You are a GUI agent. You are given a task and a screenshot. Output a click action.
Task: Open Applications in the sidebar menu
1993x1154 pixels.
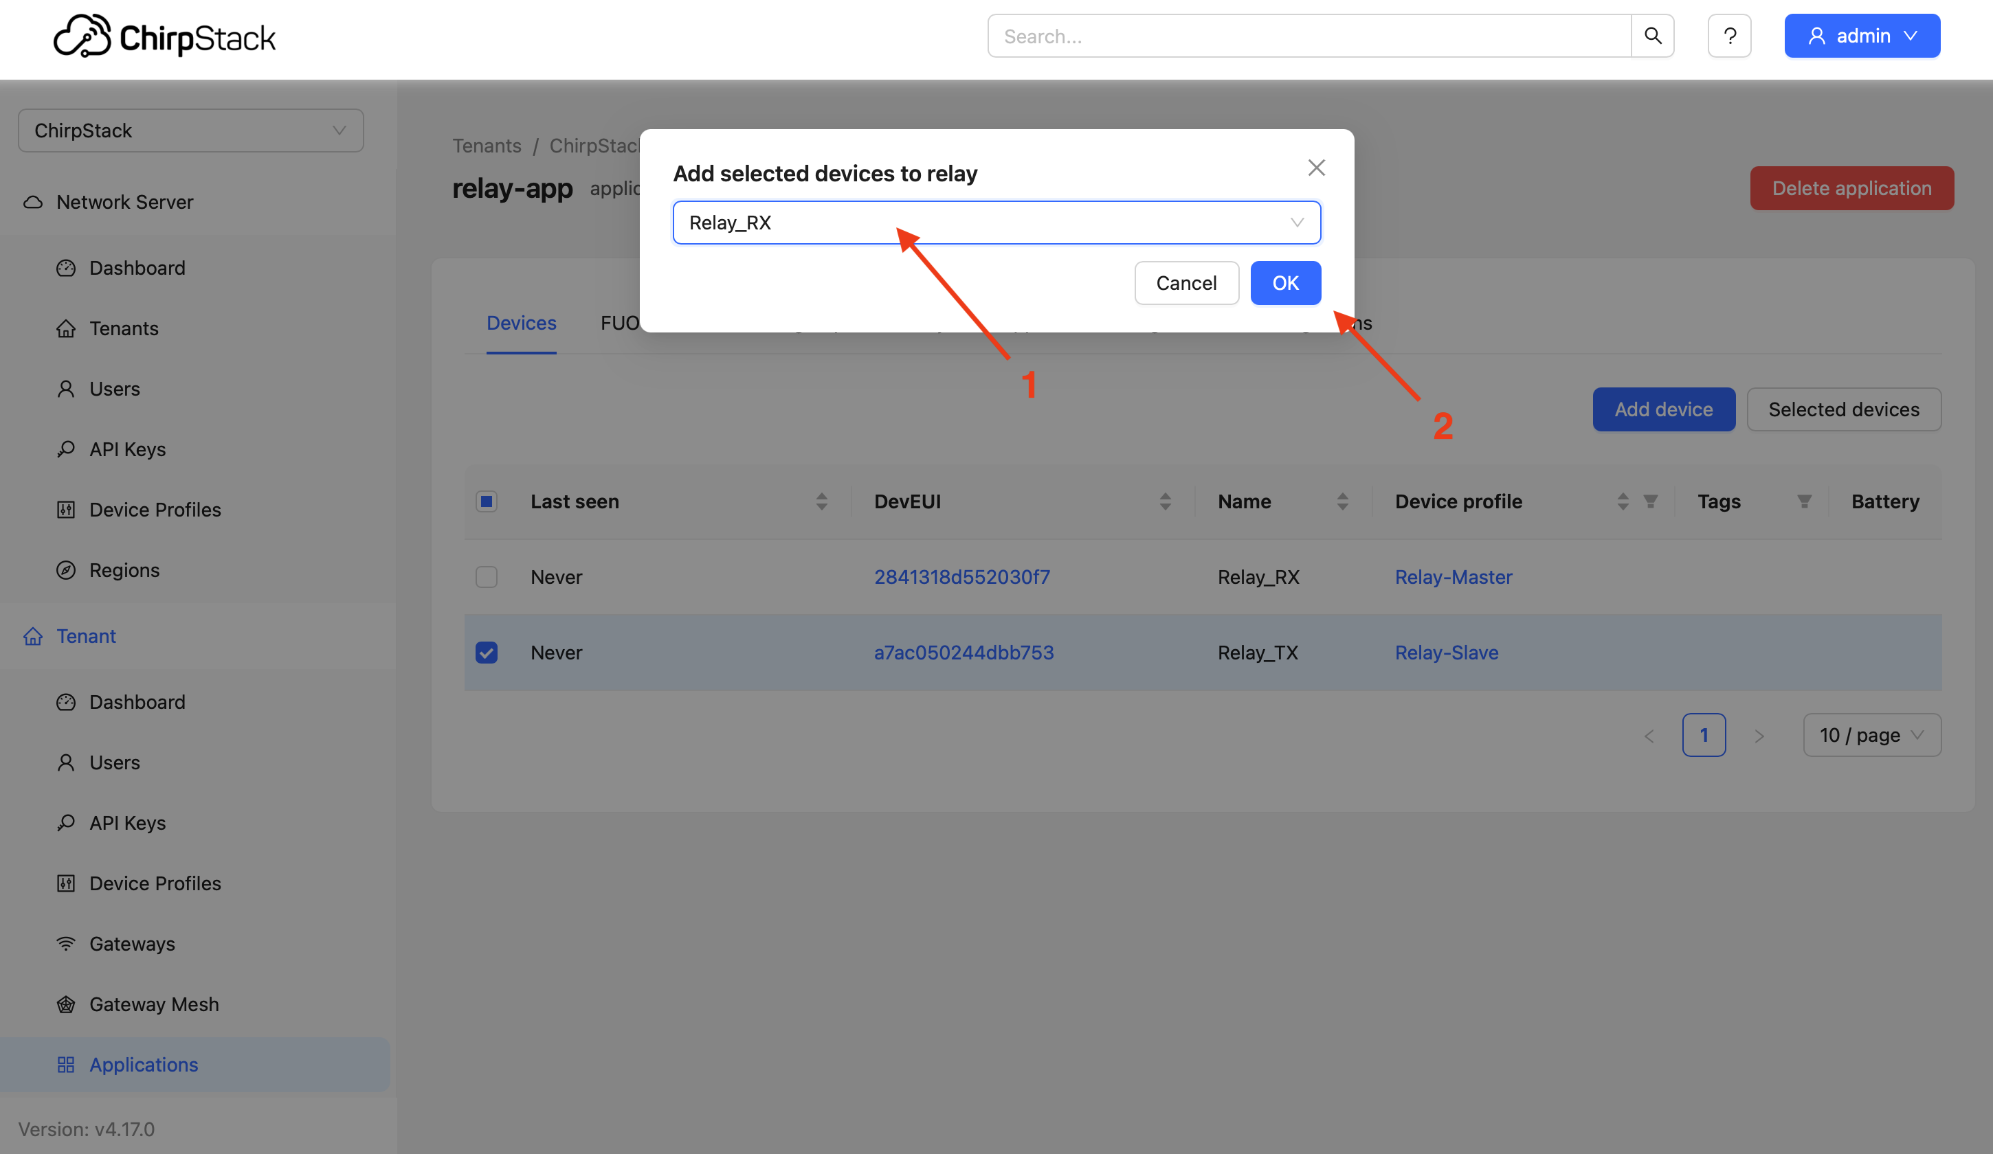coord(143,1065)
